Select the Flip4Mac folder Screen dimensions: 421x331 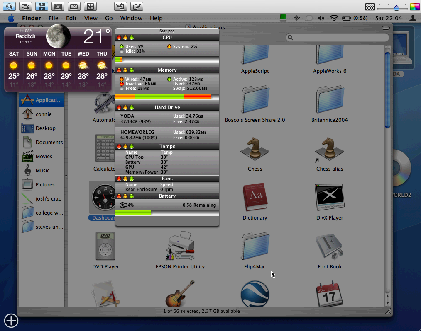coord(255,246)
